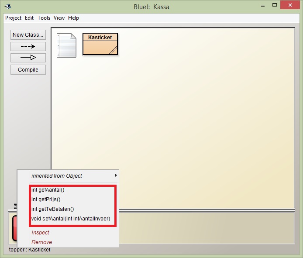Open the Edit menu
Image resolution: width=303 pixels, height=258 pixels.
pos(29,18)
